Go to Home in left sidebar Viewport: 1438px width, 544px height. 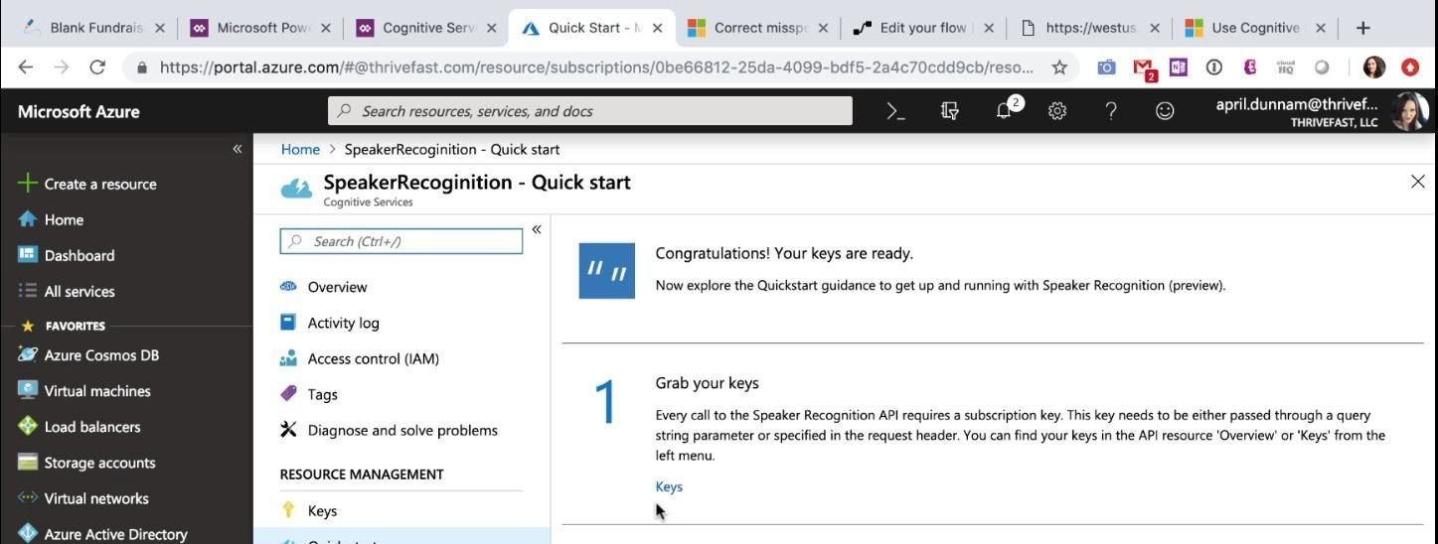[51, 219]
